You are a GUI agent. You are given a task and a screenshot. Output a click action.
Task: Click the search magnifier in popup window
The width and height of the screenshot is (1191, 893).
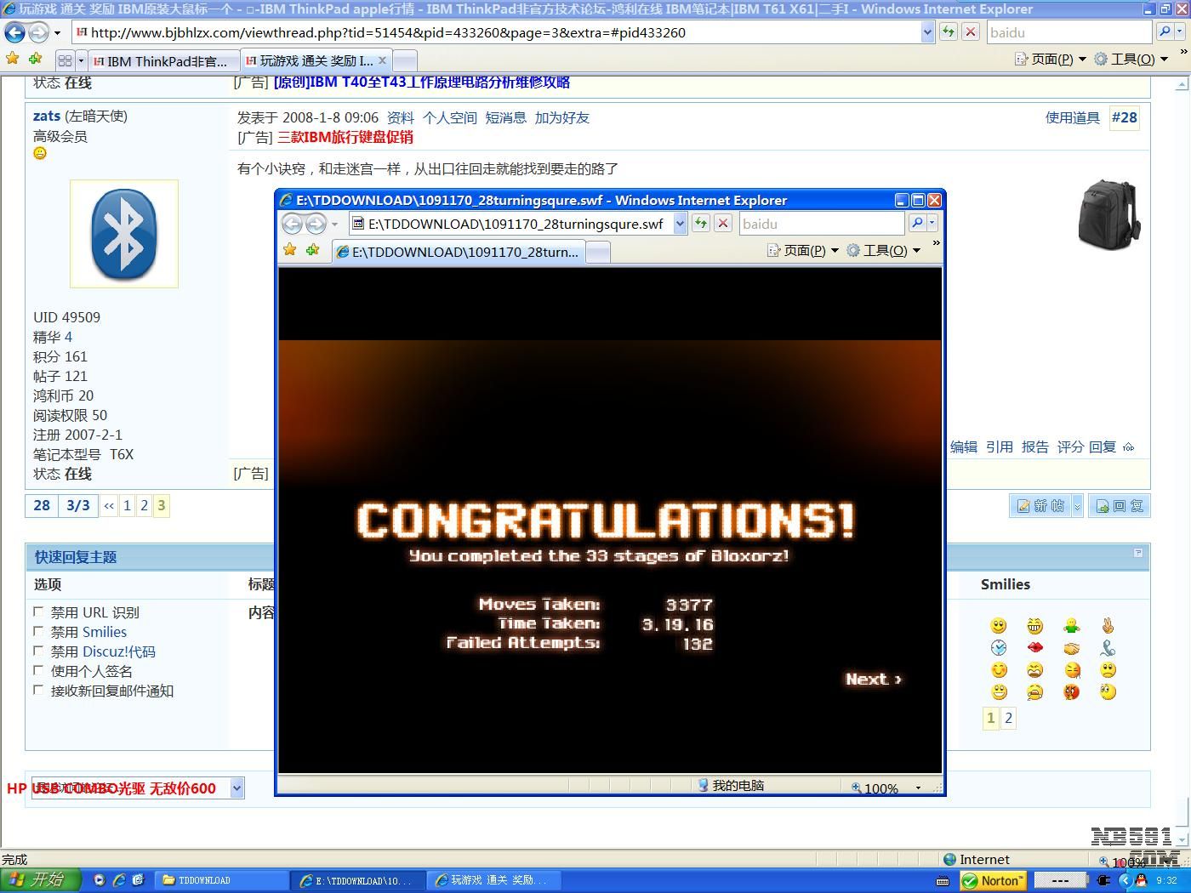(x=916, y=224)
